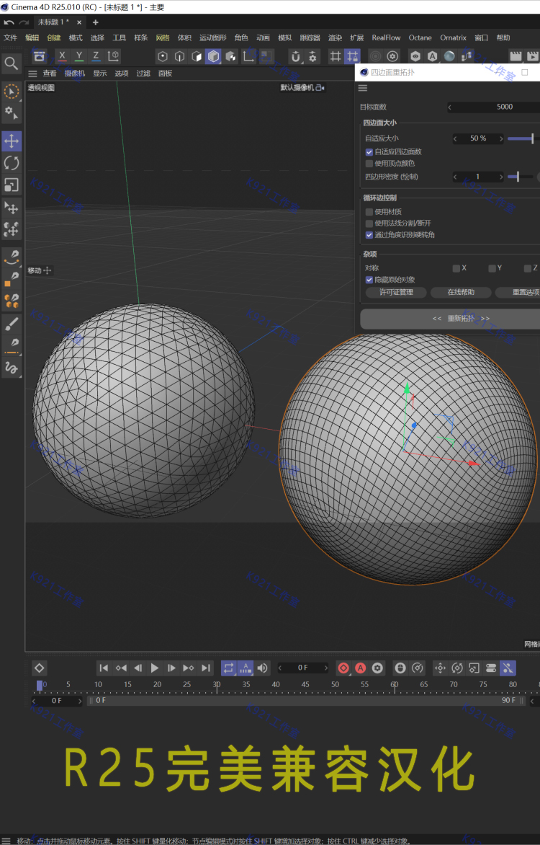Select the highlighted model mode cube icon
Screen dimensions: 540x845
point(214,56)
